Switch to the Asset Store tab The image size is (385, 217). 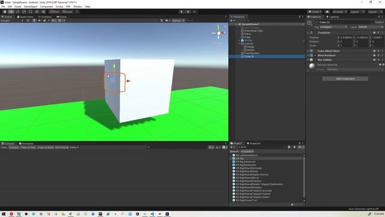pyautogui.click(x=25, y=17)
